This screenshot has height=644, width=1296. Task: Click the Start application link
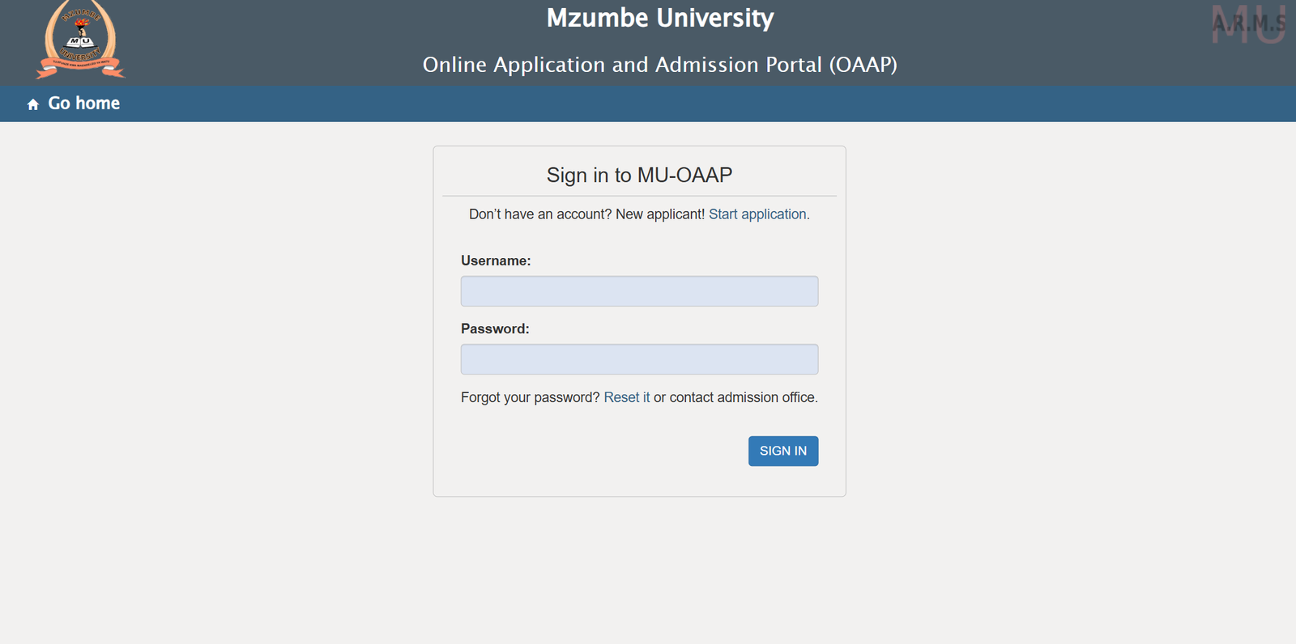757,214
